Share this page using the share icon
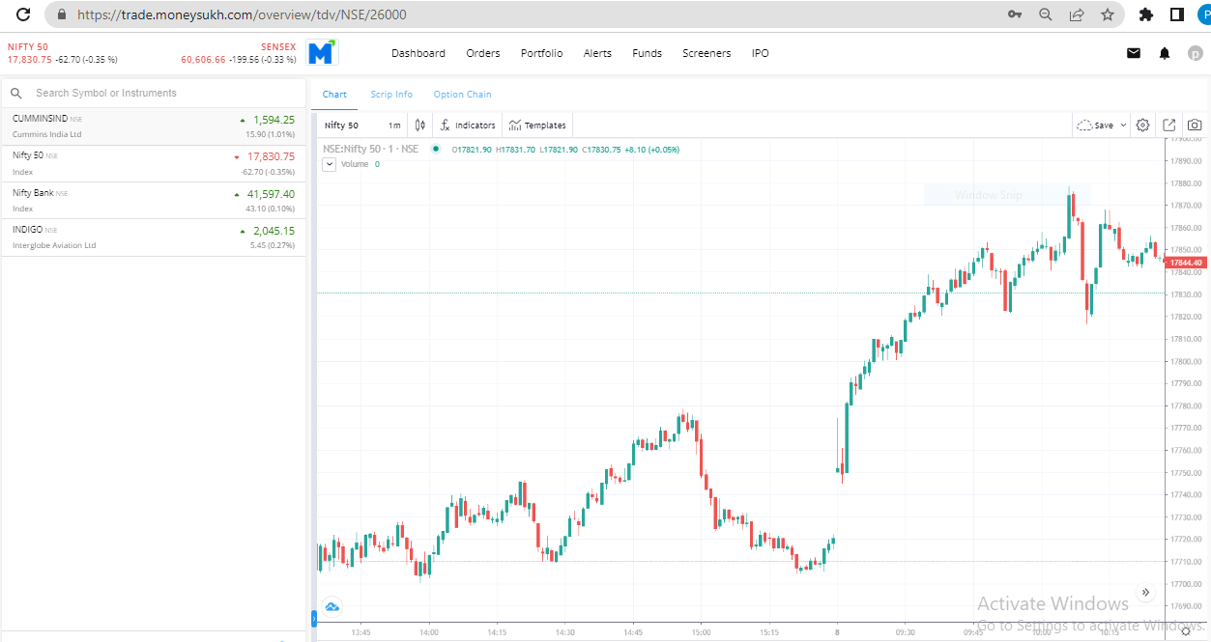This screenshot has width=1211, height=642. pyautogui.click(x=1077, y=14)
